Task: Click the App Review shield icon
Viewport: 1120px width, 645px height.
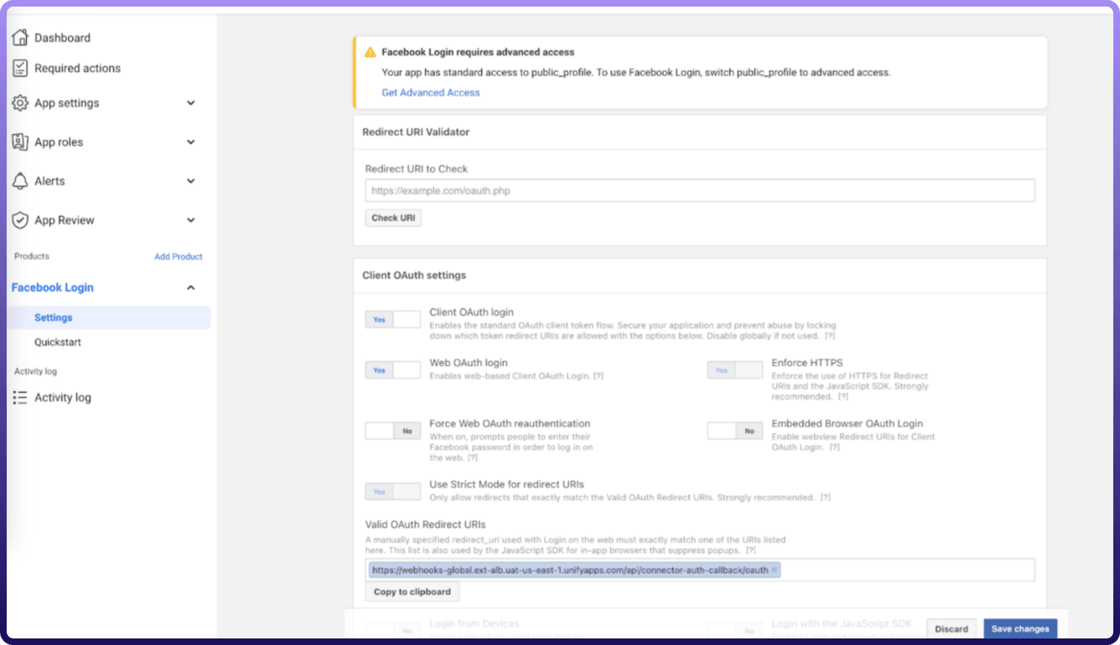Action: [x=20, y=220]
